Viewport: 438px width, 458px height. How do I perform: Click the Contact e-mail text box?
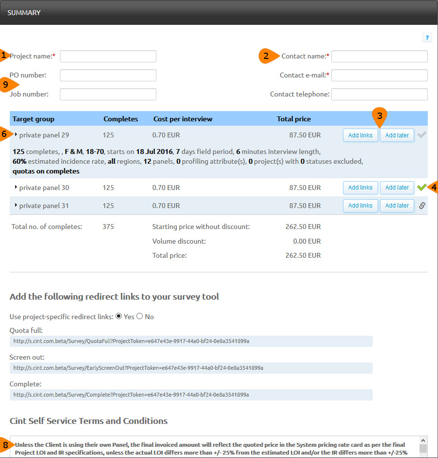(379, 75)
